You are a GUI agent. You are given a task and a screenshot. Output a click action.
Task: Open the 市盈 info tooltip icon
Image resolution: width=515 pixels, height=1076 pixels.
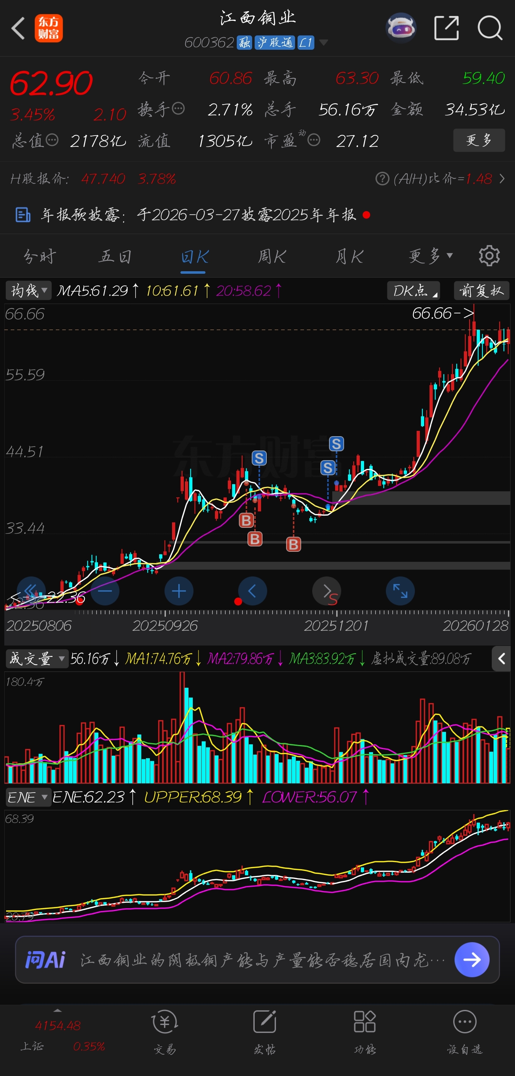tap(314, 140)
